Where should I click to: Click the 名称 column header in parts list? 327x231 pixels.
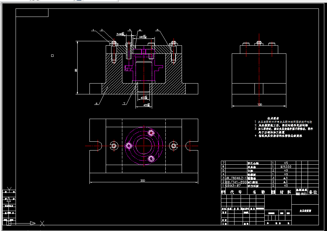pyautogui.click(x=259, y=192)
